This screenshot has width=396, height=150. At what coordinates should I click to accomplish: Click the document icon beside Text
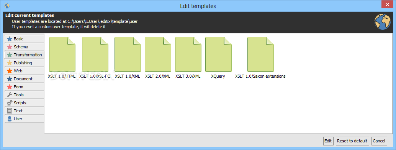tap(10, 111)
